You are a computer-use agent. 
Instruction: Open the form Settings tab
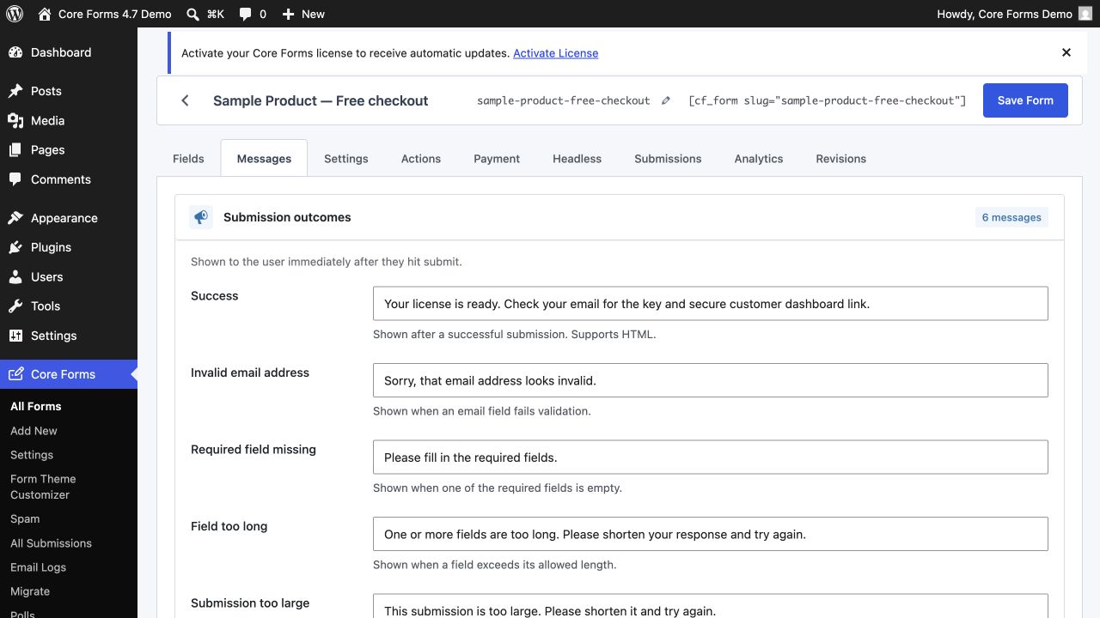tap(346, 159)
